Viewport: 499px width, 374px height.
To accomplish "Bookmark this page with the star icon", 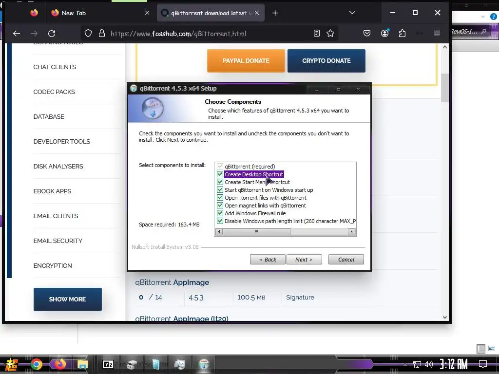I will click(x=330, y=33).
